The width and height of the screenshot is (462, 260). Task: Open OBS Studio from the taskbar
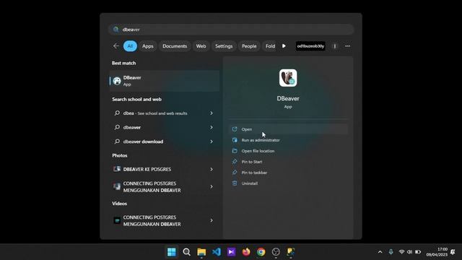tap(276, 252)
